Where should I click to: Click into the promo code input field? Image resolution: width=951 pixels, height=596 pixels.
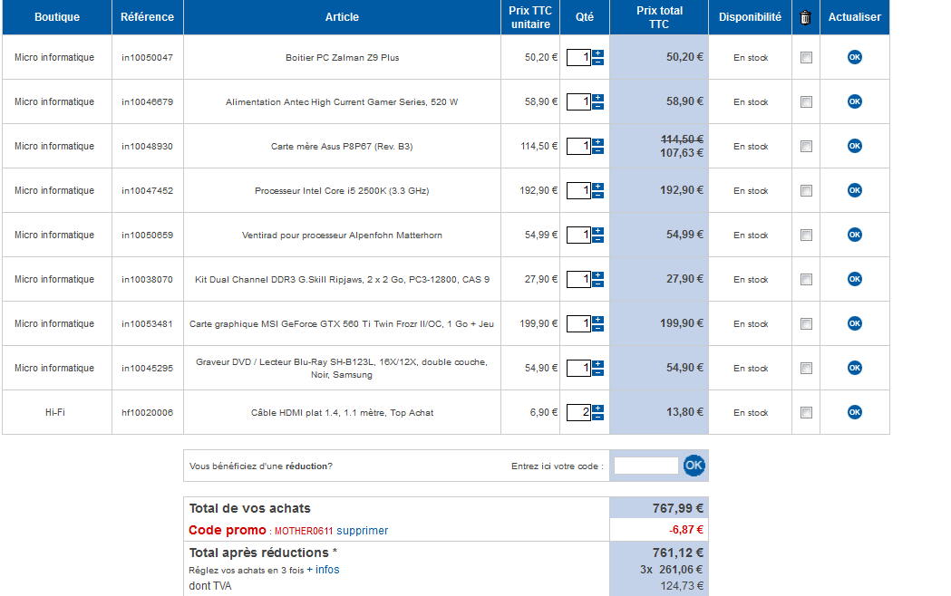(x=645, y=466)
